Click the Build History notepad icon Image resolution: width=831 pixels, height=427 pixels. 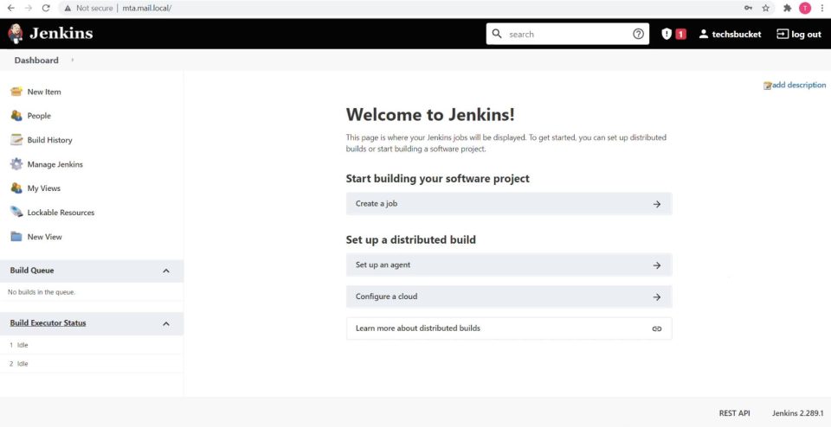click(16, 140)
